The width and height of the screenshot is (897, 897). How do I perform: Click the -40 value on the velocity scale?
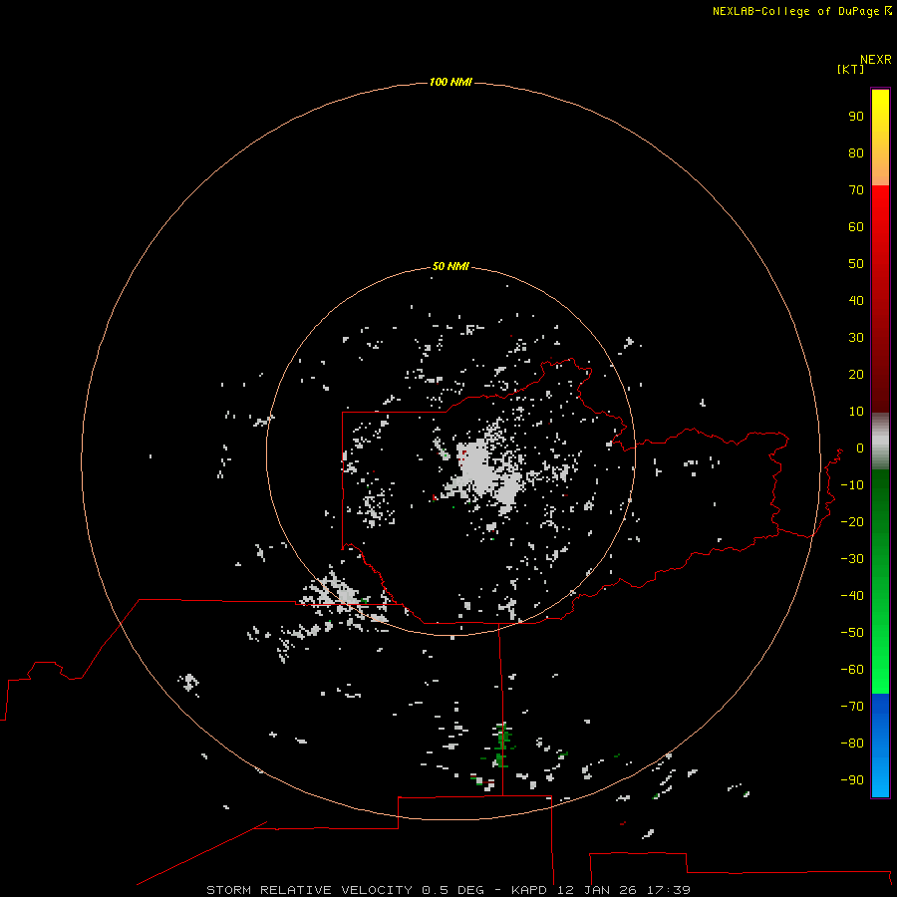pyautogui.click(x=852, y=596)
